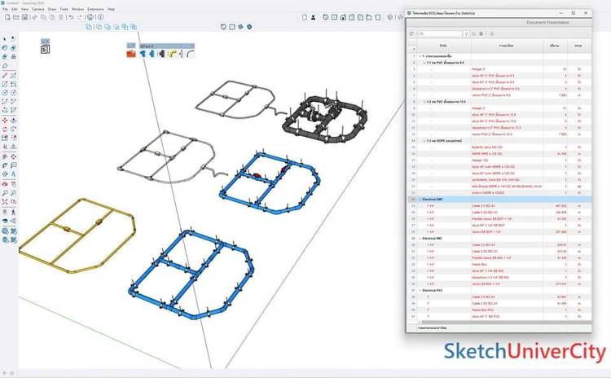Image resolution: width=611 pixels, height=378 pixels.
Task: Refresh the BOQ table
Action: point(411,34)
